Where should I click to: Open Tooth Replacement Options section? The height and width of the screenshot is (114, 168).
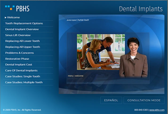tap(24, 23)
